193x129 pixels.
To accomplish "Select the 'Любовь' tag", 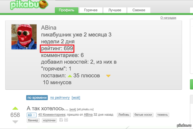I will point(124,114).
